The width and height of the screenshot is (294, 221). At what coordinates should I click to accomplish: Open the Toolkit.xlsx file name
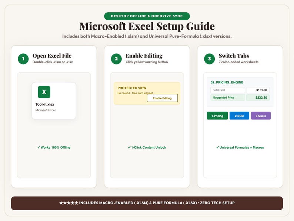(45, 105)
